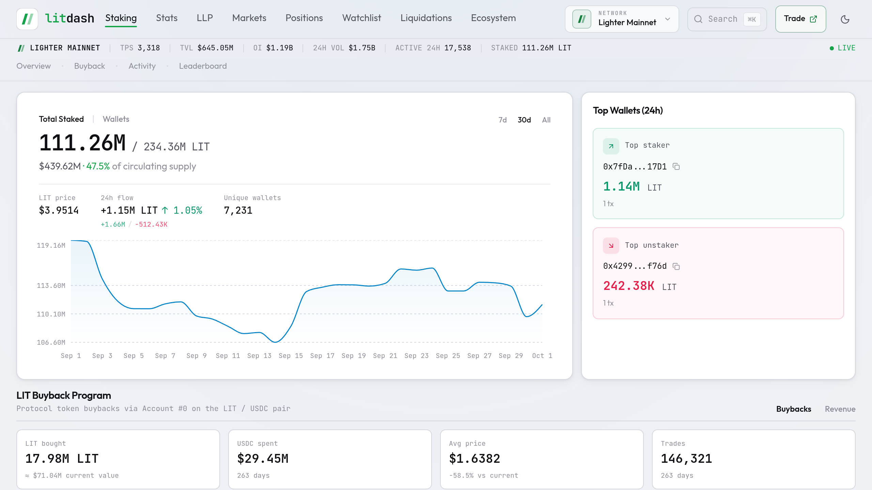Click top unstaker amount 242.38K LIT
This screenshot has width=872, height=490.
tap(640, 286)
